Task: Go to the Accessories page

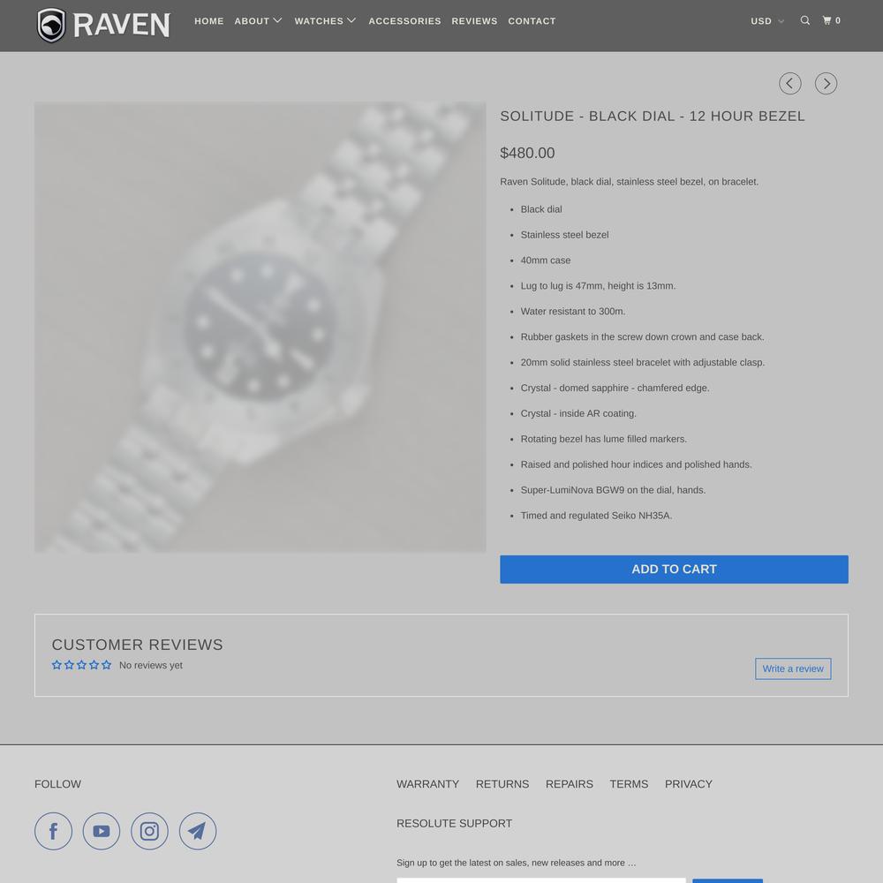Action: (x=405, y=21)
